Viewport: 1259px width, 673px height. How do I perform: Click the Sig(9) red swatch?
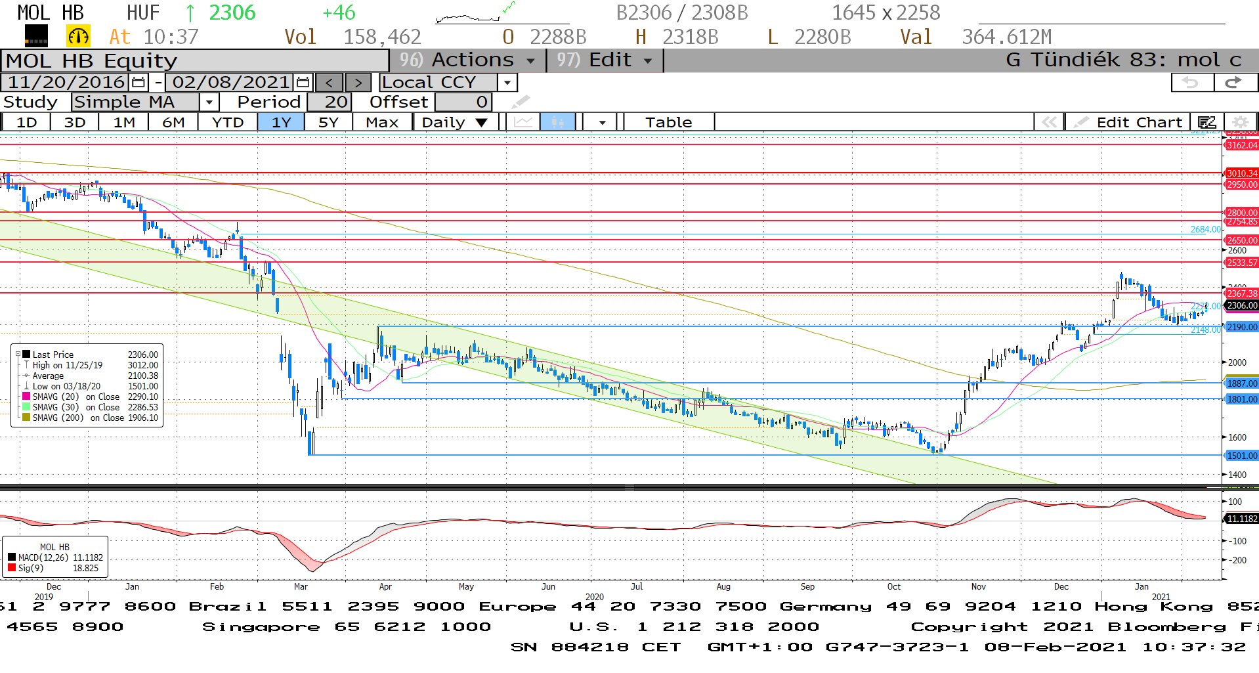12,568
